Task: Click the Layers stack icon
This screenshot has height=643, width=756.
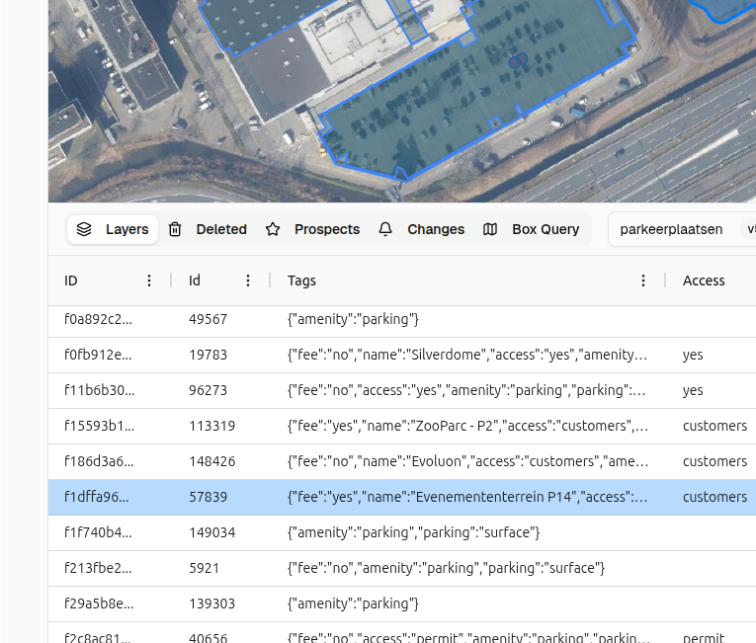Action: tap(84, 229)
